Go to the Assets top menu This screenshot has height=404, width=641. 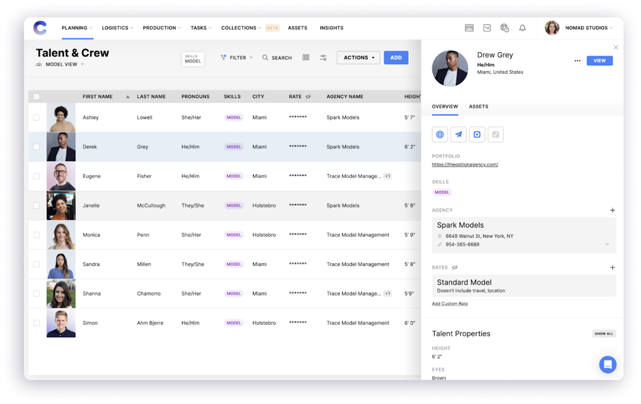pyautogui.click(x=297, y=28)
